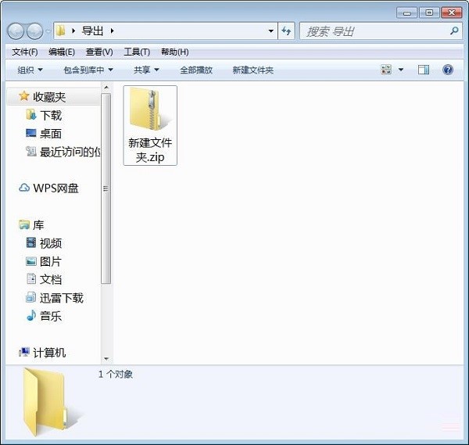Click the 新建文件夹 button
The image size is (469, 445).
coord(253,70)
